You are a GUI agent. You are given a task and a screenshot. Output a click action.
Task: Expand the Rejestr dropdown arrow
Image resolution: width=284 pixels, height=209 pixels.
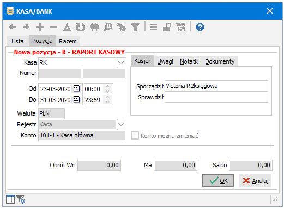[121, 124]
